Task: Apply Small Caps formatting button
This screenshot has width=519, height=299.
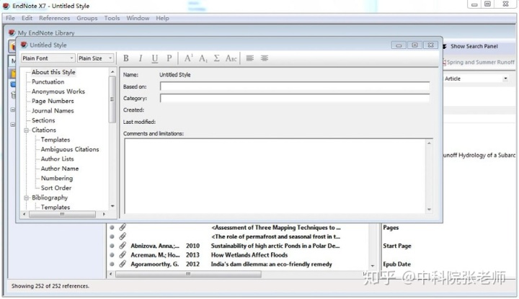Action: (x=231, y=58)
